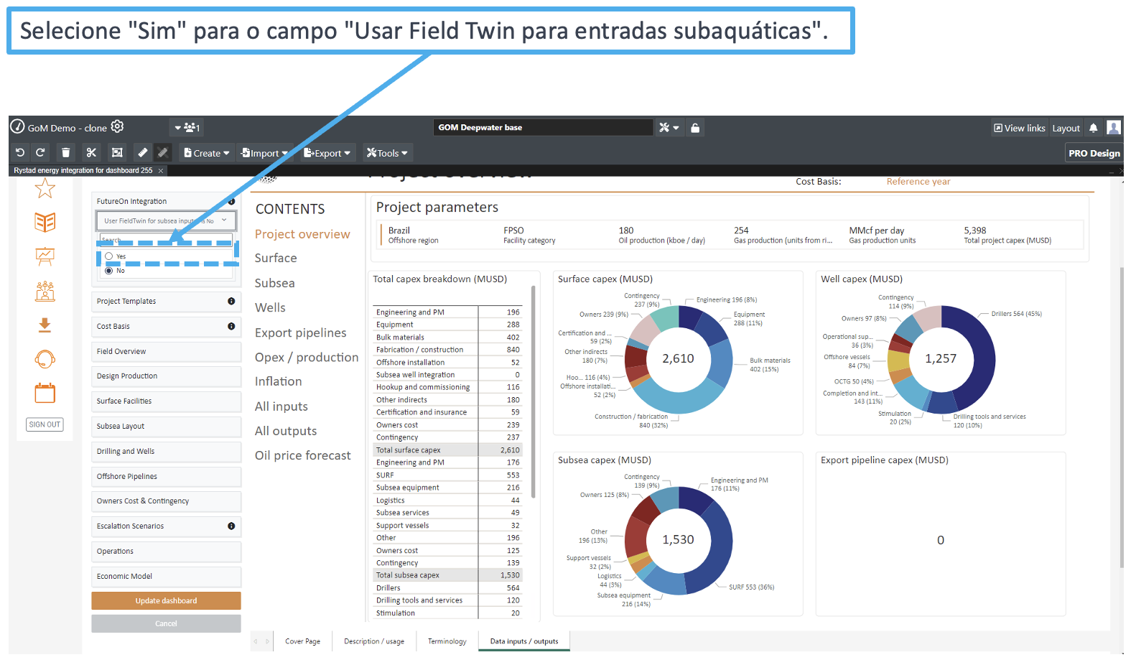Select the Yes radio option

[109, 256]
